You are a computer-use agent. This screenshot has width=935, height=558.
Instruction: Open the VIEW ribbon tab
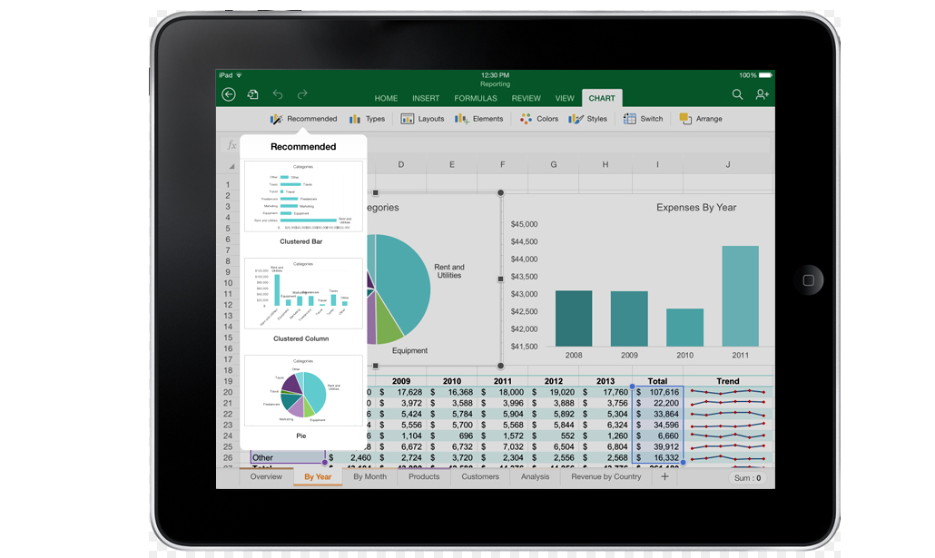coord(565,98)
